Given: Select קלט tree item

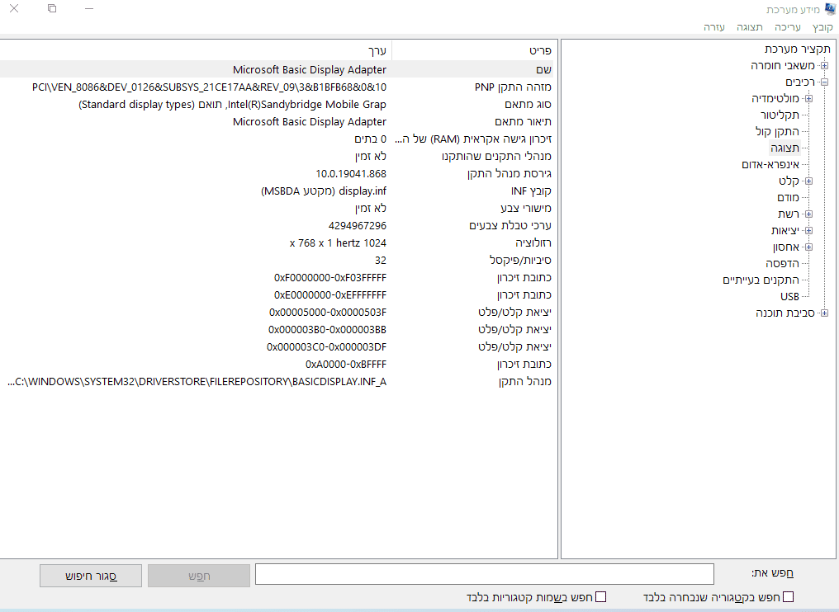Looking at the screenshot, I should (789, 181).
